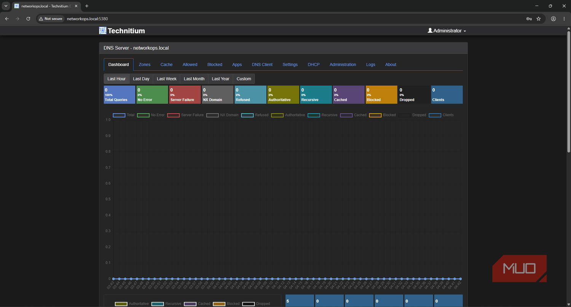Open the Apps tab
The width and height of the screenshot is (571, 307).
(x=237, y=65)
